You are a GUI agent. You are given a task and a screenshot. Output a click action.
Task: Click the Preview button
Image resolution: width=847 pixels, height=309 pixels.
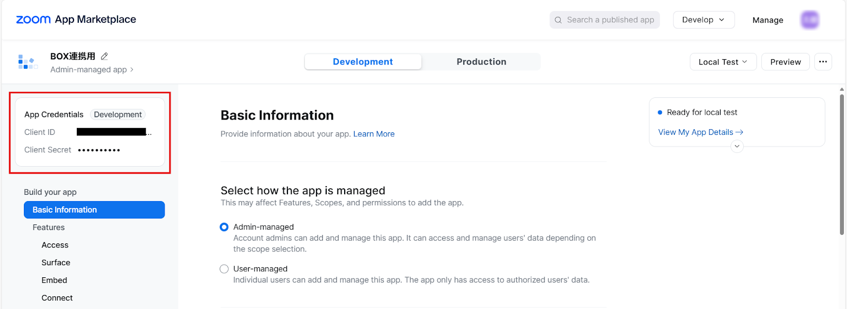point(785,62)
